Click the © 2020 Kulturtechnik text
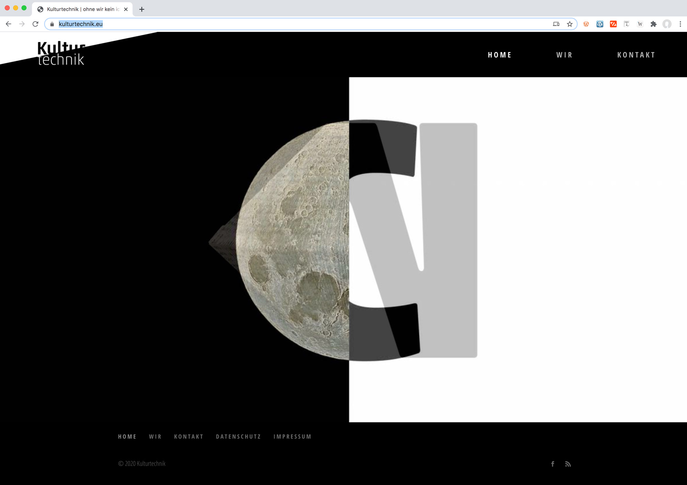This screenshot has height=485, width=687. point(142,463)
